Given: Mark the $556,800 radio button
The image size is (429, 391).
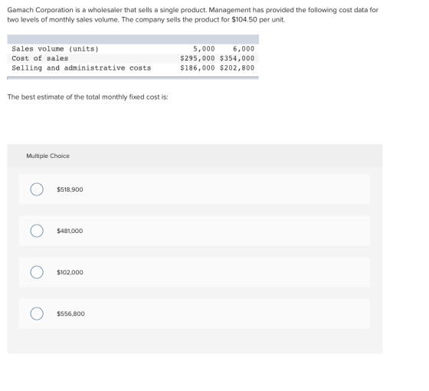Looking at the screenshot, I should tap(37, 314).
